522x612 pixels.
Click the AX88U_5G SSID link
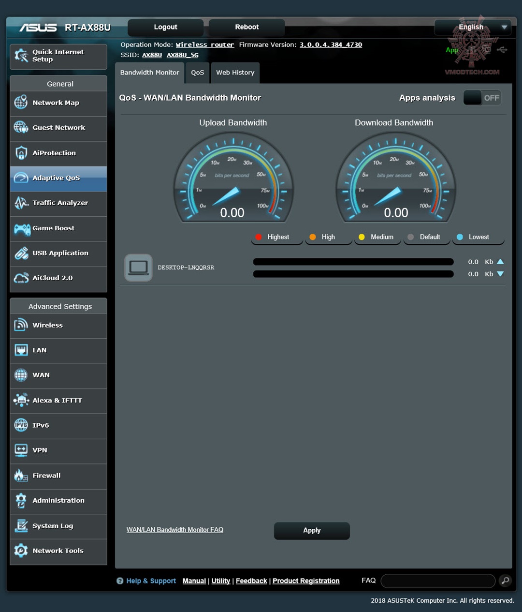click(183, 55)
